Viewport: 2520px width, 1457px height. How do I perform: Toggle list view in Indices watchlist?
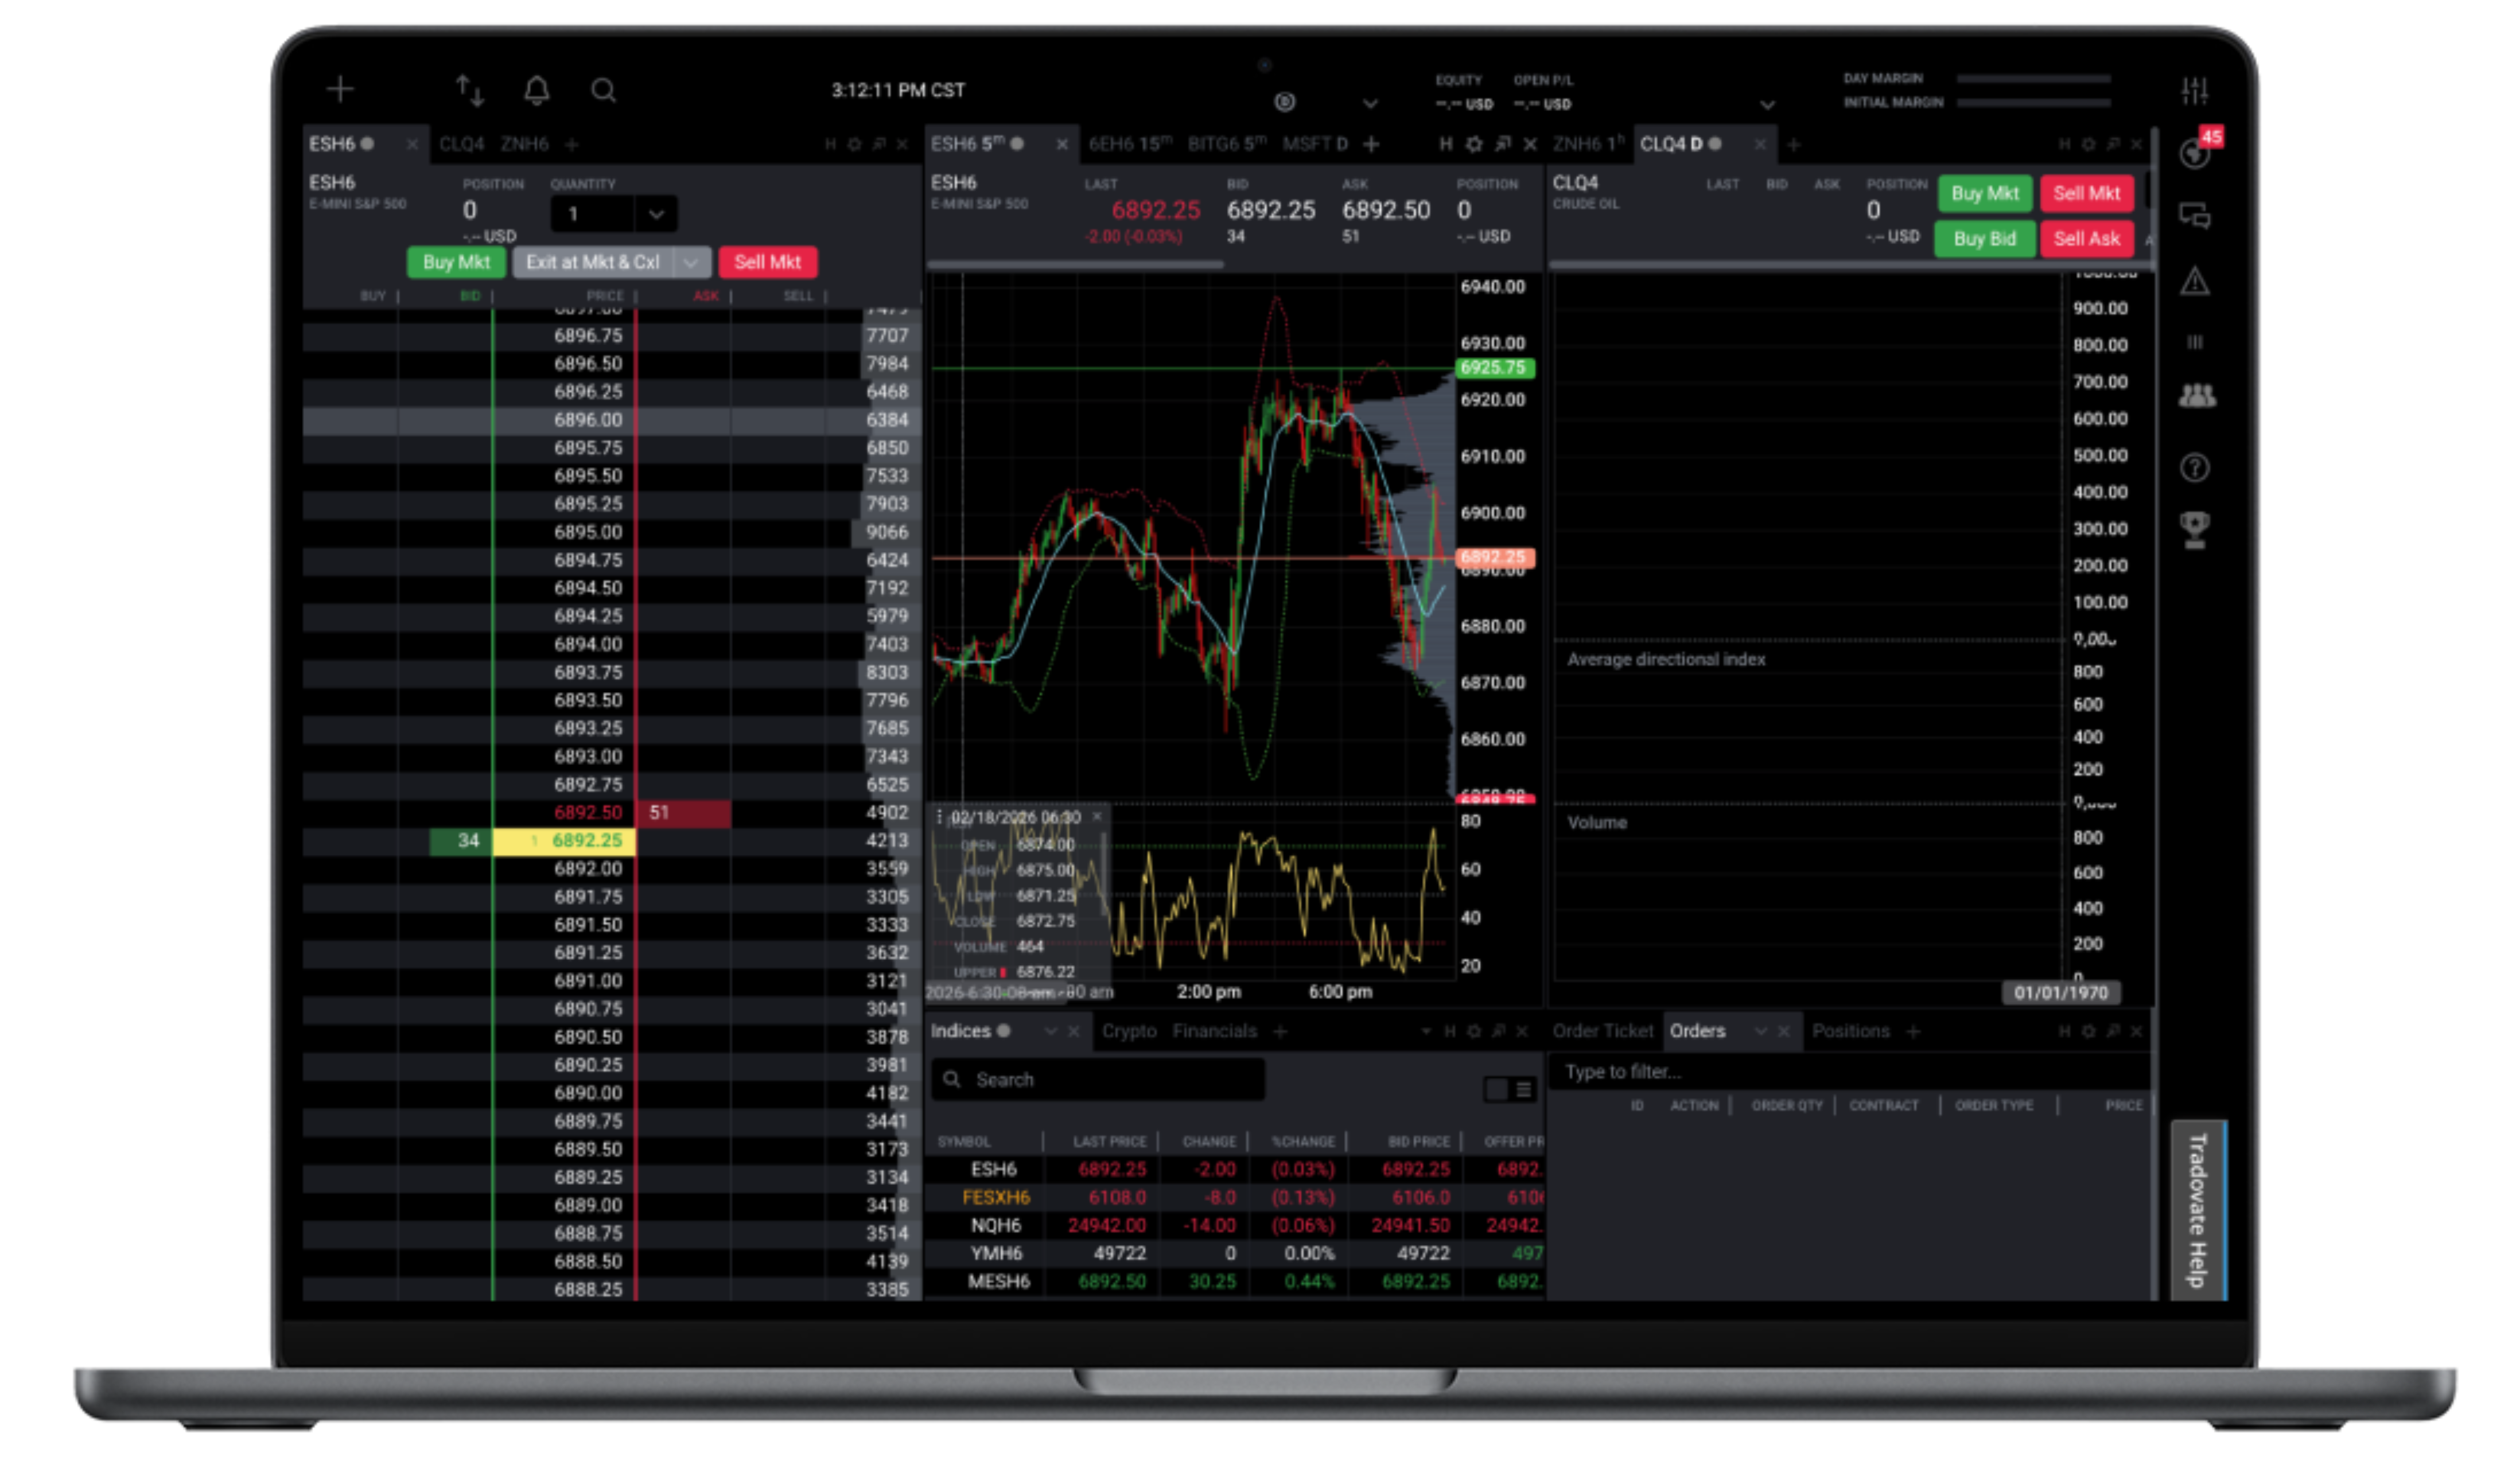coord(1523,1089)
